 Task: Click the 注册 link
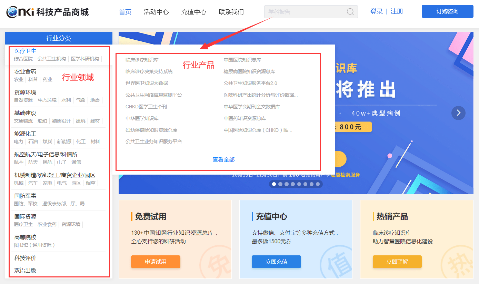(397, 11)
